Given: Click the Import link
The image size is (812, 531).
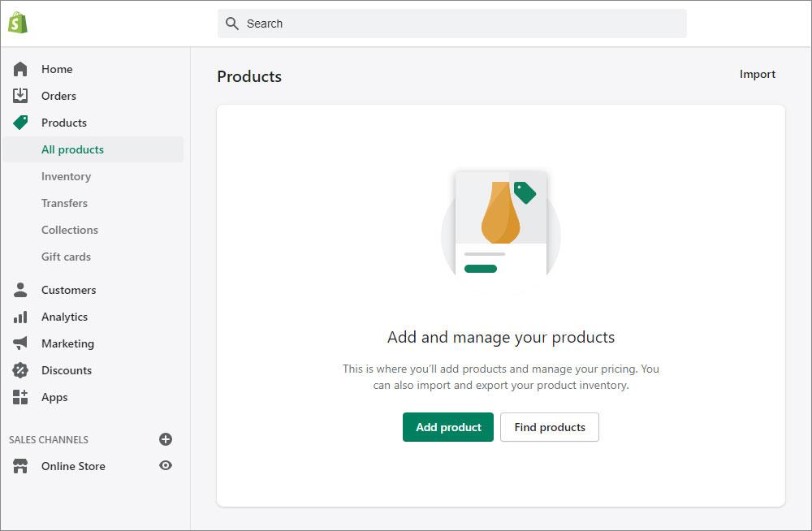Looking at the screenshot, I should 757,74.
